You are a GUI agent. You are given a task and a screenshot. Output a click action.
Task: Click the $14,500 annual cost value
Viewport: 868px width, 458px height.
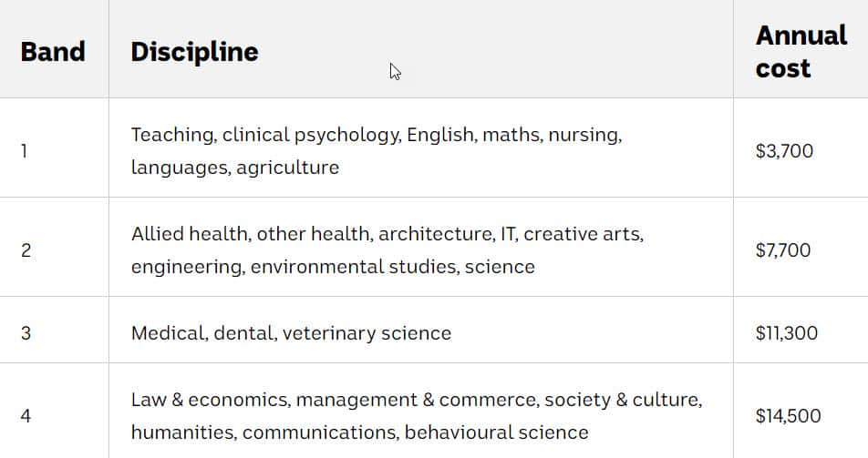788,416
